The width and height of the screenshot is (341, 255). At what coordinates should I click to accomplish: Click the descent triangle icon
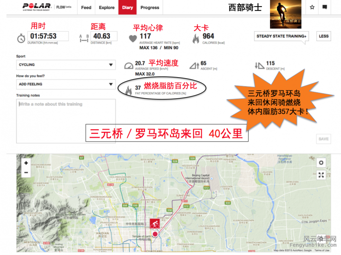[x=260, y=65]
